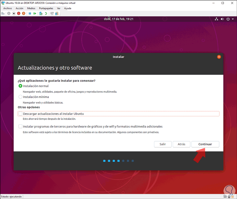This screenshot has width=237, height=199.
Task: Click the orange Save state toolbar icon
Action: point(24,13)
